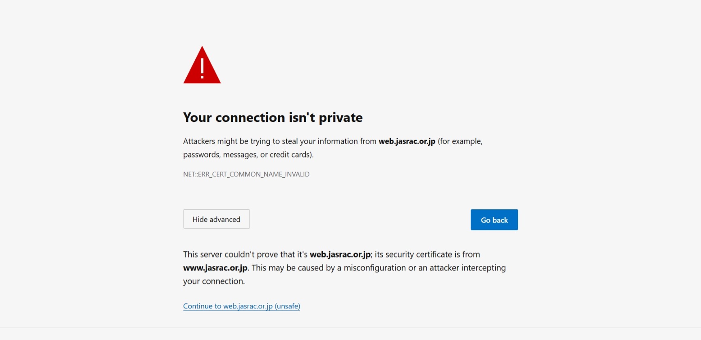Click the bold www.jasrac.or.jp certificate domain

pos(215,268)
